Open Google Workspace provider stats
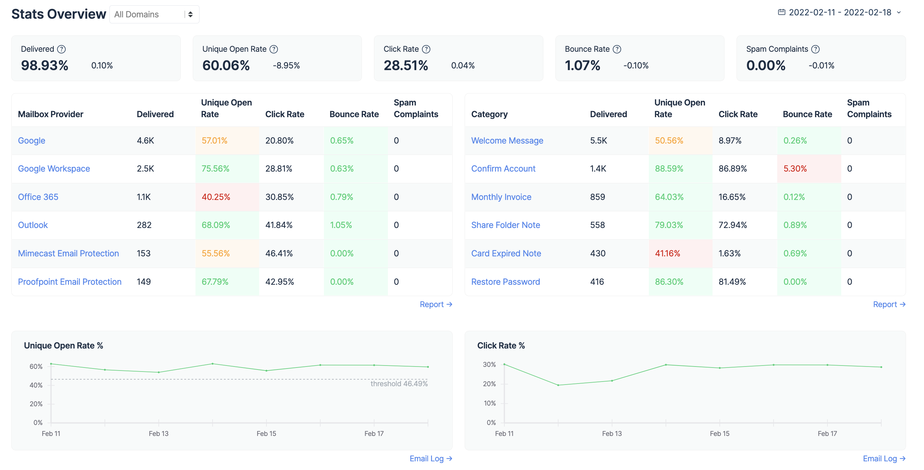The width and height of the screenshot is (924, 470). click(x=54, y=168)
